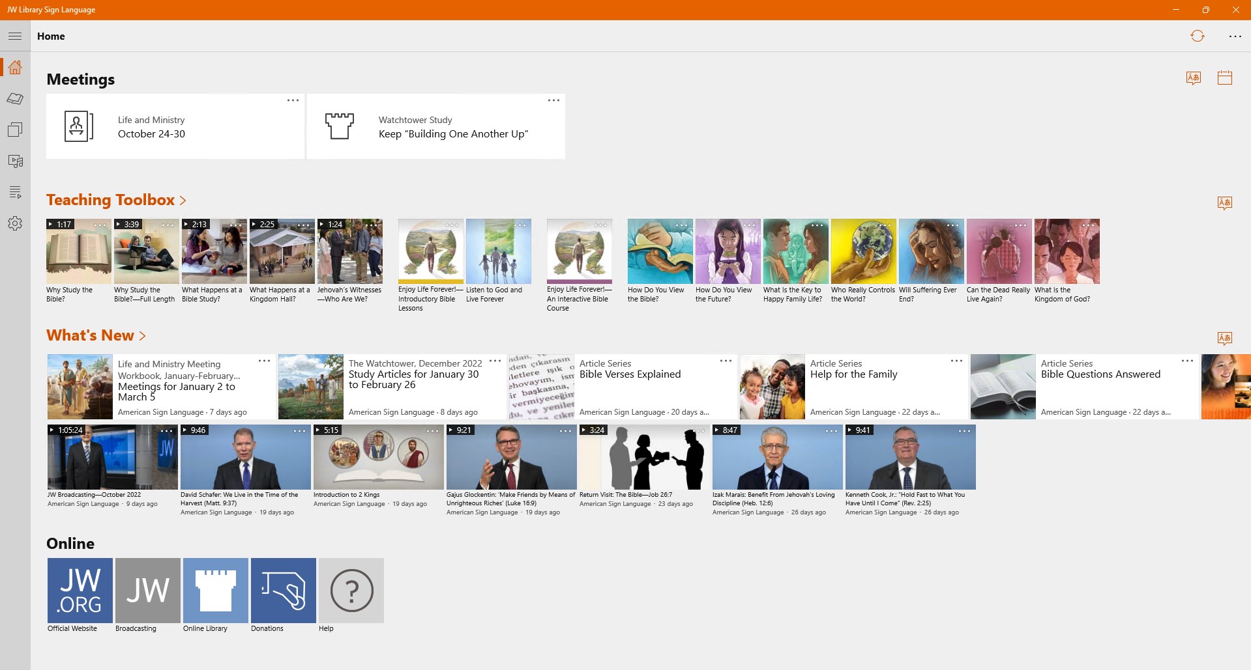Open the Playlists icon in sidebar

pyautogui.click(x=15, y=192)
